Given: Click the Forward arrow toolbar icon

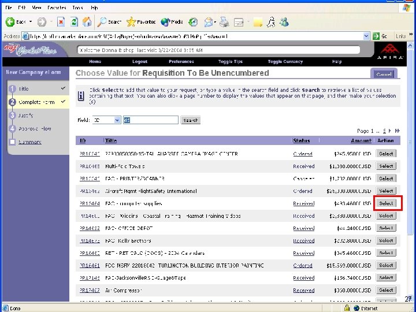Looking at the screenshot, I should pyautogui.click(x=42, y=22).
